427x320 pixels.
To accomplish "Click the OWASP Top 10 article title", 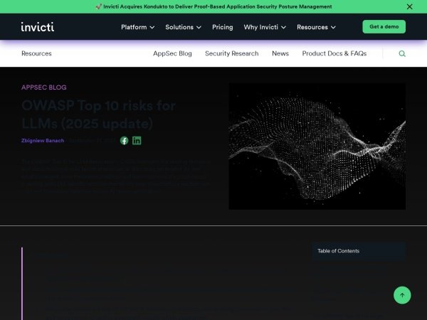I will [99, 114].
